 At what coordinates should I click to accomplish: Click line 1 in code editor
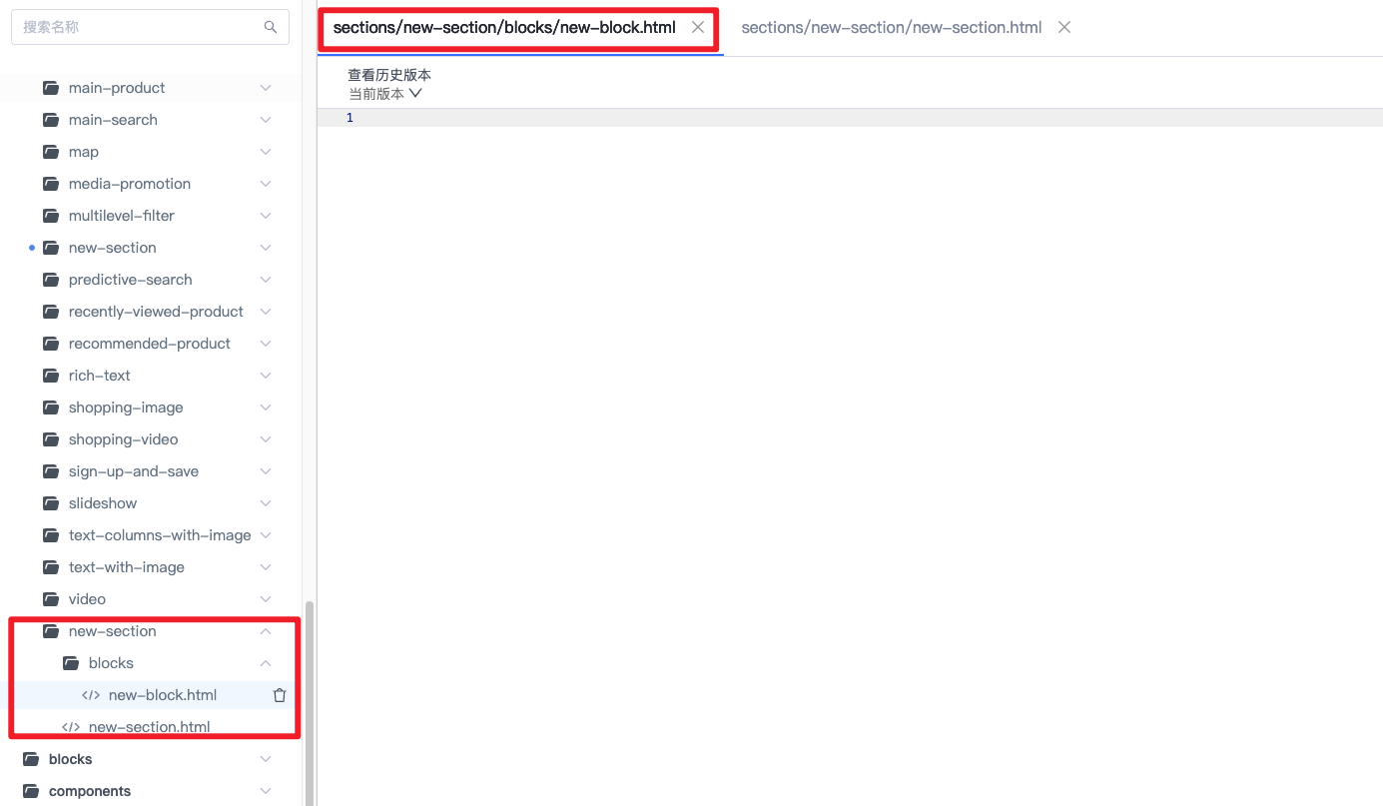point(799,118)
